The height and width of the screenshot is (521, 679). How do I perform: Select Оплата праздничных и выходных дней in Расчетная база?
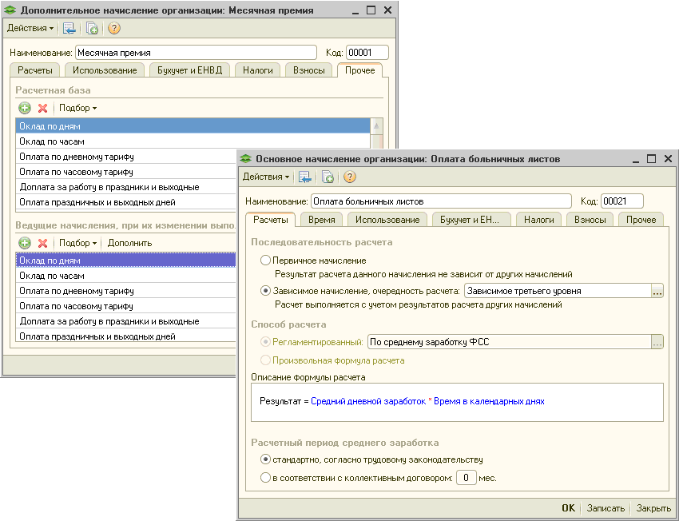[126, 202]
